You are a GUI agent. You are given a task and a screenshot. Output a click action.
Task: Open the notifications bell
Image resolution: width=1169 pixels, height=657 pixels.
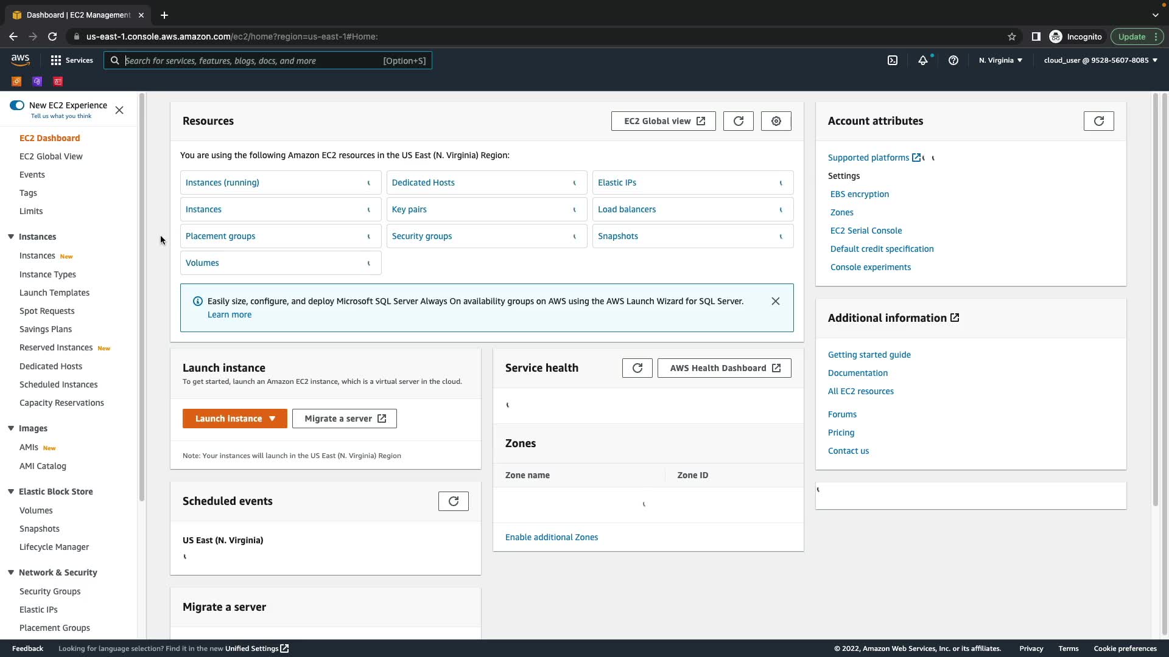click(x=923, y=60)
